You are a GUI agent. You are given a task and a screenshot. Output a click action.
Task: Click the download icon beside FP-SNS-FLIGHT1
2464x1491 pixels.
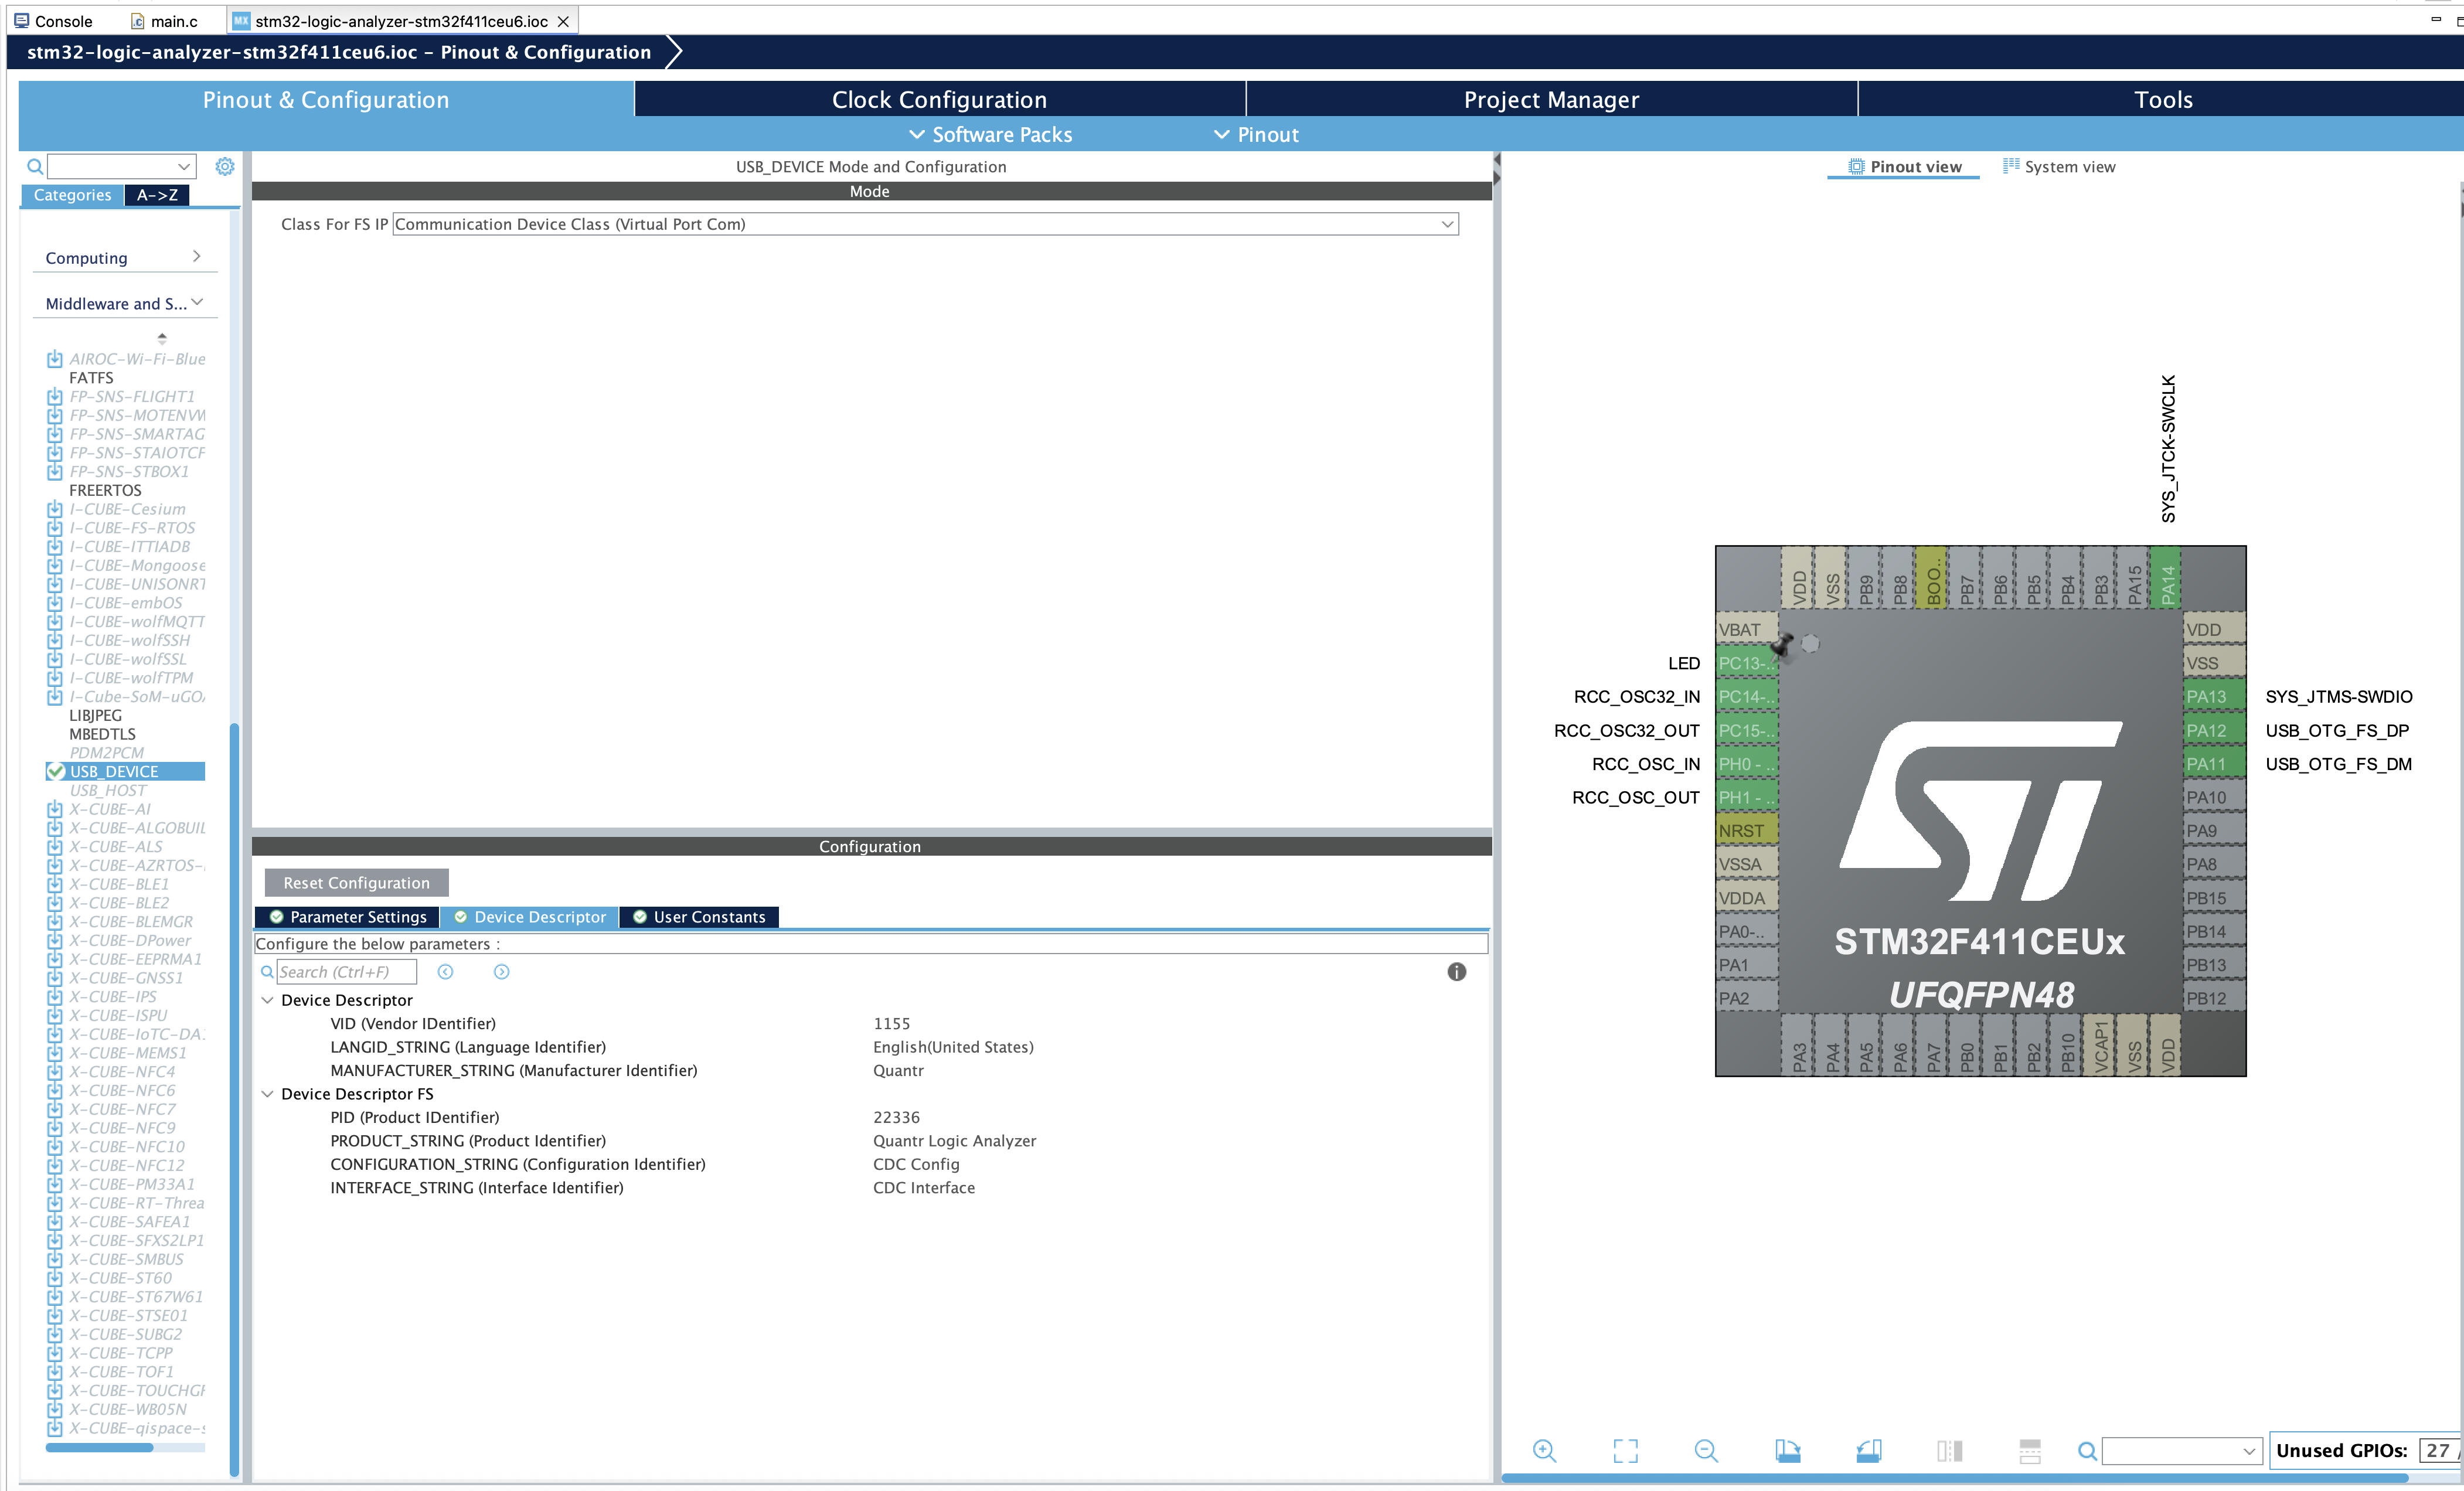(55, 397)
